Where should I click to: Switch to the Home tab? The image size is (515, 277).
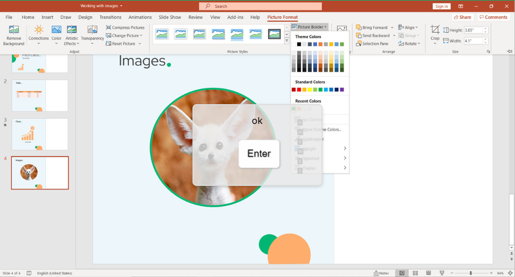point(28,17)
